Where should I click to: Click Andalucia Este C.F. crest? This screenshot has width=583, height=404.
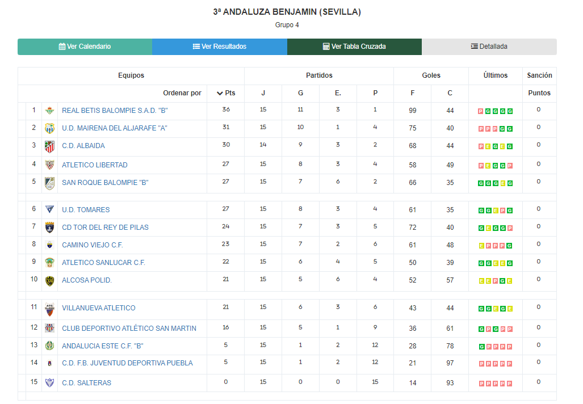49,346
